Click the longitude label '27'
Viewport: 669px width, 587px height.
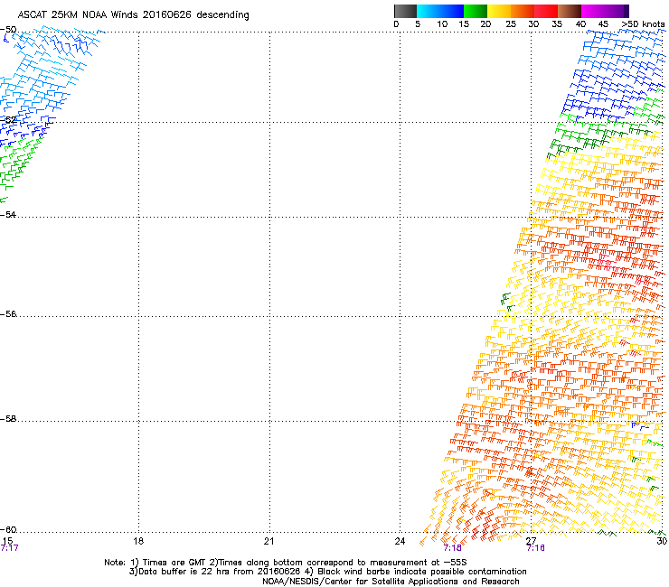click(x=531, y=541)
